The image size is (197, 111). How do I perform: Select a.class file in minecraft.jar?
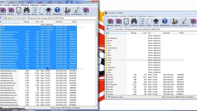point(110,75)
